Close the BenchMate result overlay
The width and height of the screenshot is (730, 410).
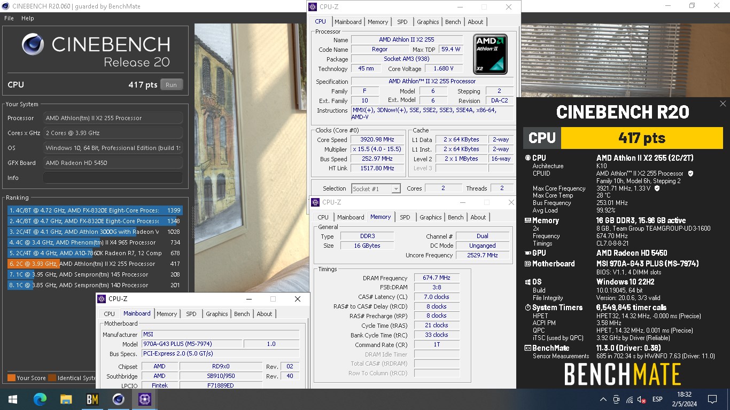[x=723, y=104]
